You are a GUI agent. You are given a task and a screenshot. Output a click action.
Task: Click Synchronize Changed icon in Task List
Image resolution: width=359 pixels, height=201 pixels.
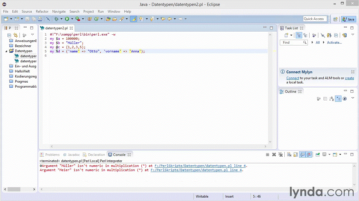[x=344, y=35]
